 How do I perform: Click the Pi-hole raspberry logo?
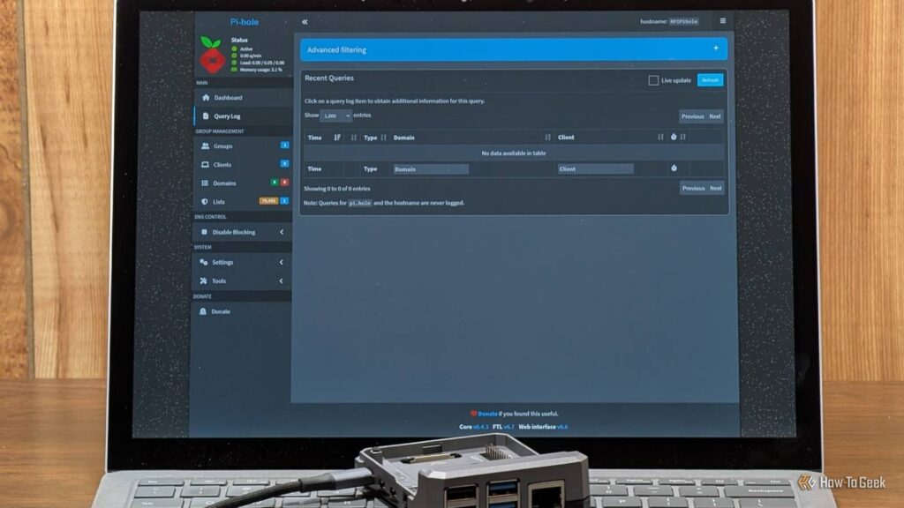[212, 56]
